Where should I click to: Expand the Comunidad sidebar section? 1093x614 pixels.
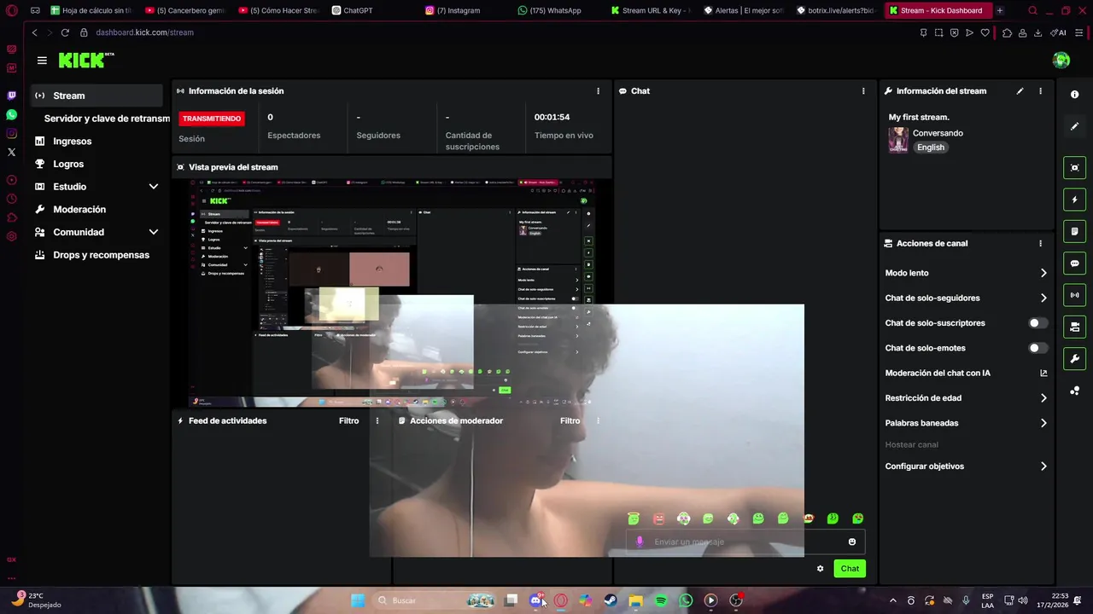[154, 232]
